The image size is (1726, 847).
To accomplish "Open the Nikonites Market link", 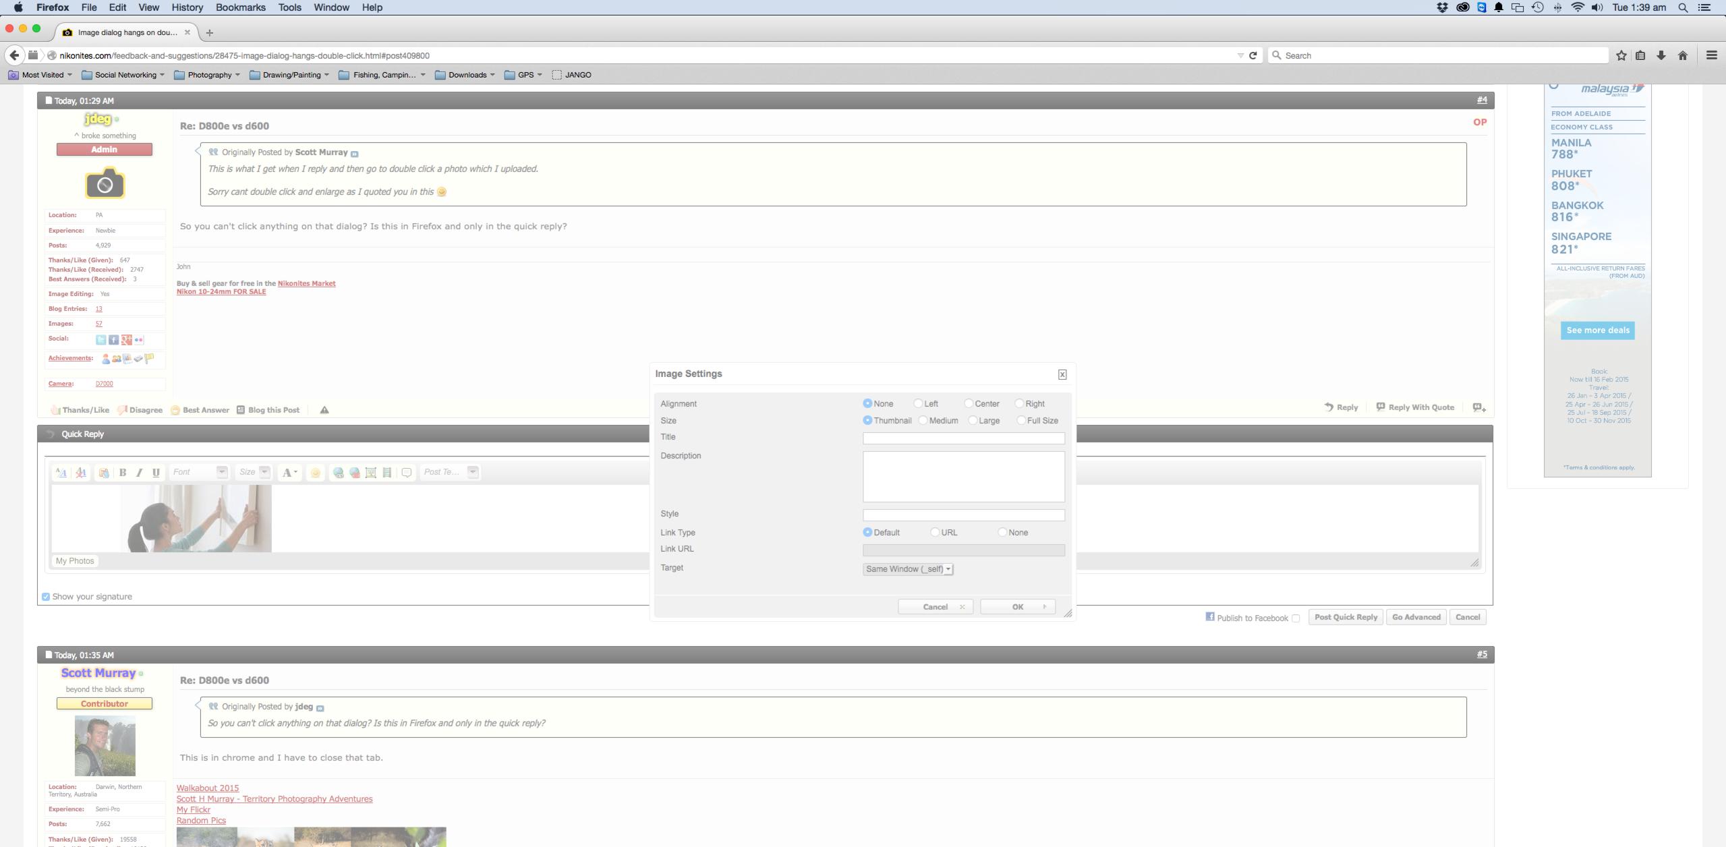I will tap(306, 283).
